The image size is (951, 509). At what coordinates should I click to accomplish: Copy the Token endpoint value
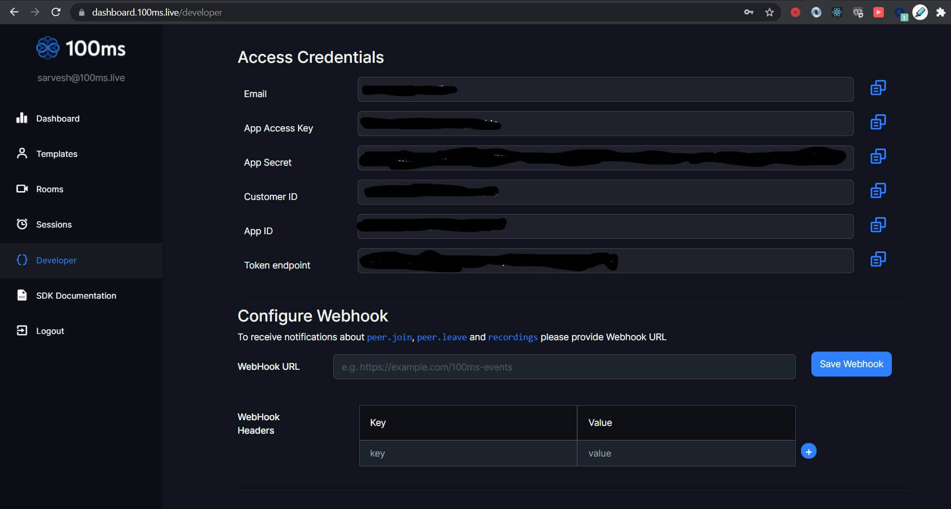click(x=878, y=259)
